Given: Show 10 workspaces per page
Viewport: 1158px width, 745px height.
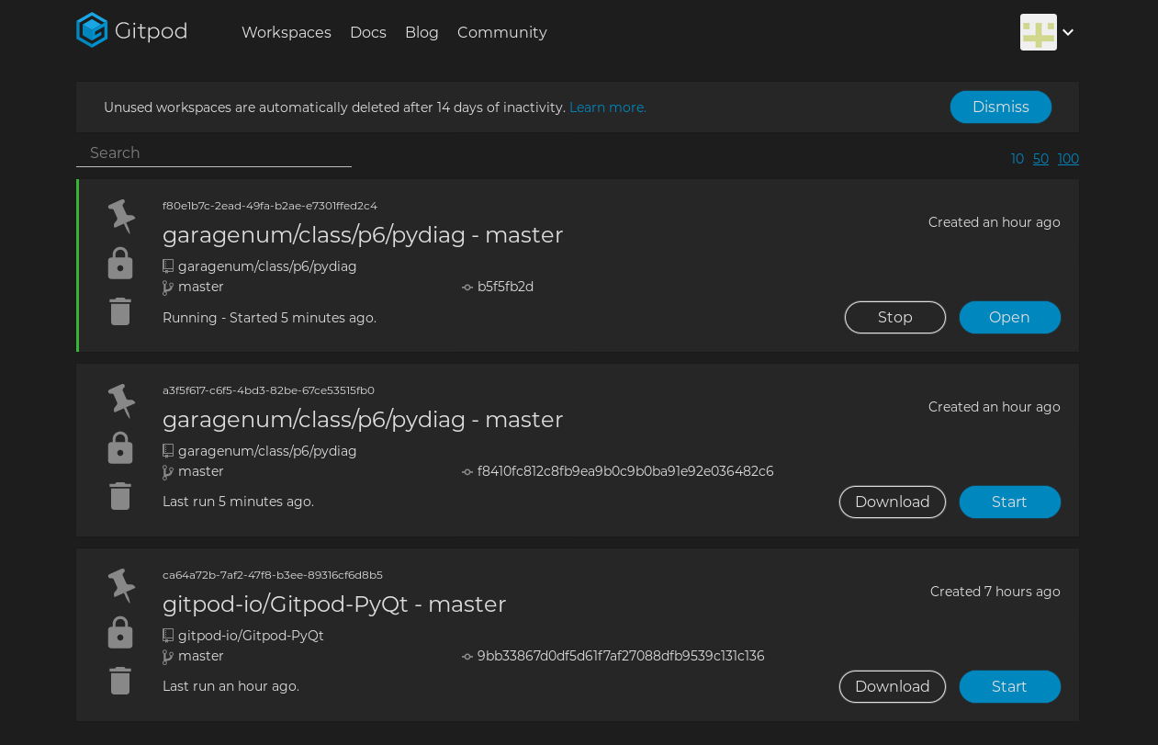Looking at the screenshot, I should (1017, 158).
